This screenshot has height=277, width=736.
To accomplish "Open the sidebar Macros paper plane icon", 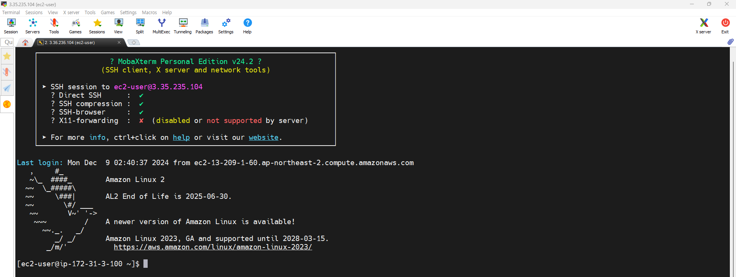I will (x=7, y=88).
